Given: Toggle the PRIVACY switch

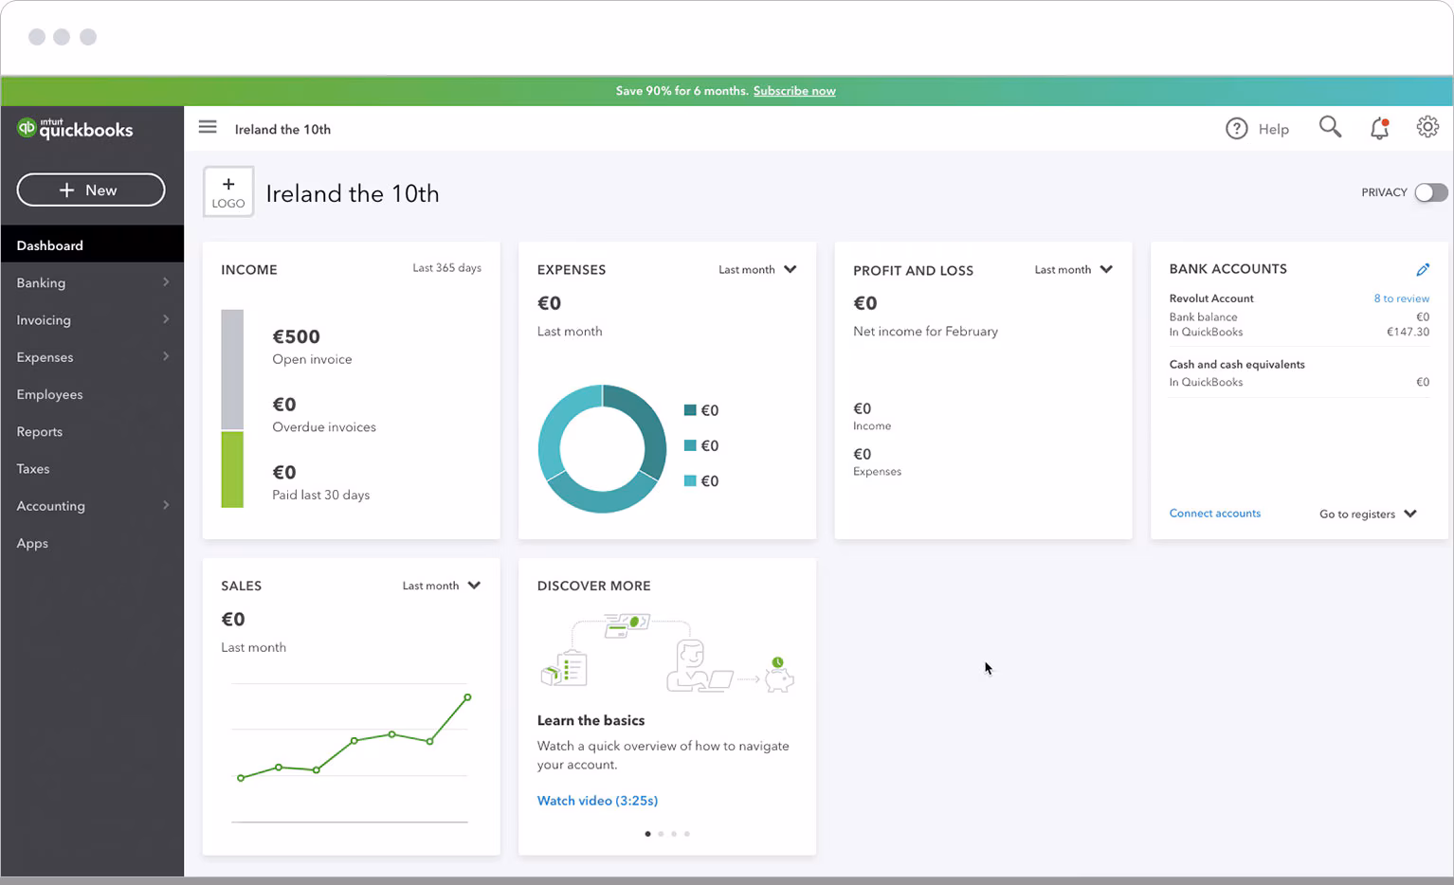Looking at the screenshot, I should [x=1430, y=192].
